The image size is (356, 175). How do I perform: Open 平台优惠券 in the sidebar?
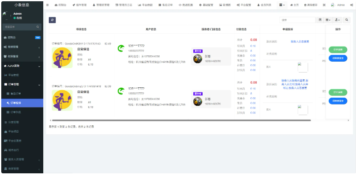(x=22, y=141)
